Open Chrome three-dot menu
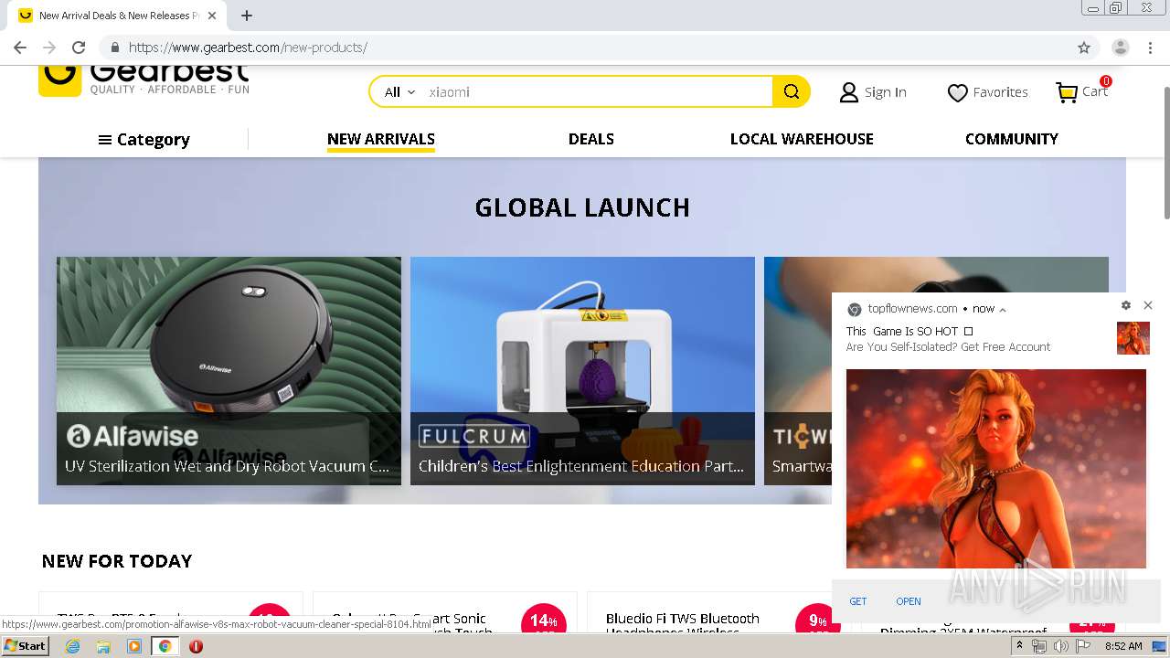 tap(1150, 48)
